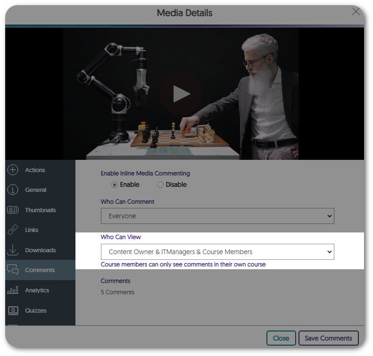Open the Analytics section
Image resolution: width=373 pixels, height=356 pixels.
37,290
